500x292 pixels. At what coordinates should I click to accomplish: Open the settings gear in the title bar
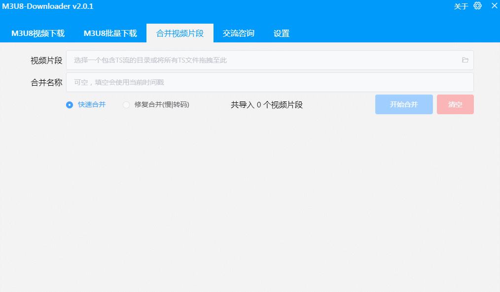click(477, 6)
